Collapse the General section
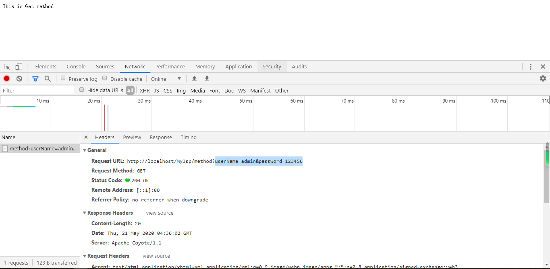Screen dimensions: 550x269 point(85,150)
